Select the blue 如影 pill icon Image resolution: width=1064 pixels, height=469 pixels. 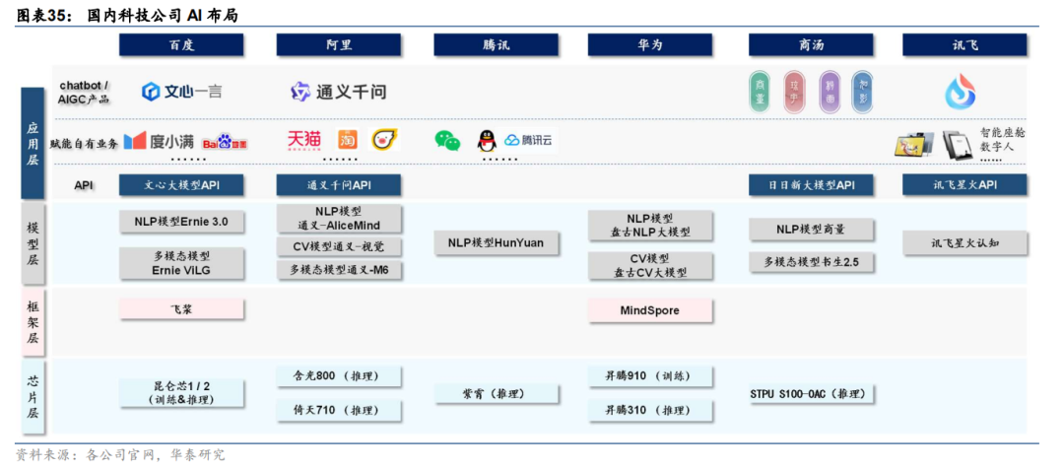[x=862, y=93]
